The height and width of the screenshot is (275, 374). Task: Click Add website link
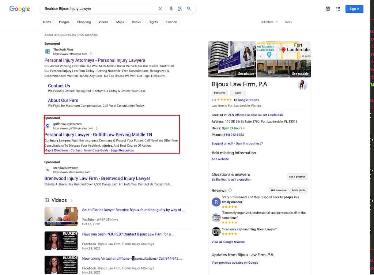[x=220, y=159]
